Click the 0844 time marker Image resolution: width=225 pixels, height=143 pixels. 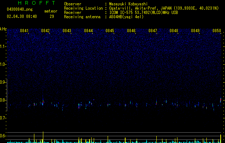click(88, 31)
